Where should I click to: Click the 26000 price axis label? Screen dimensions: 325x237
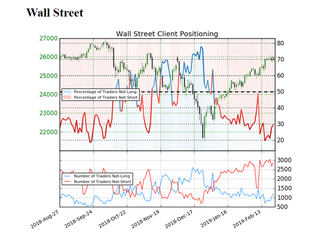tap(48, 57)
